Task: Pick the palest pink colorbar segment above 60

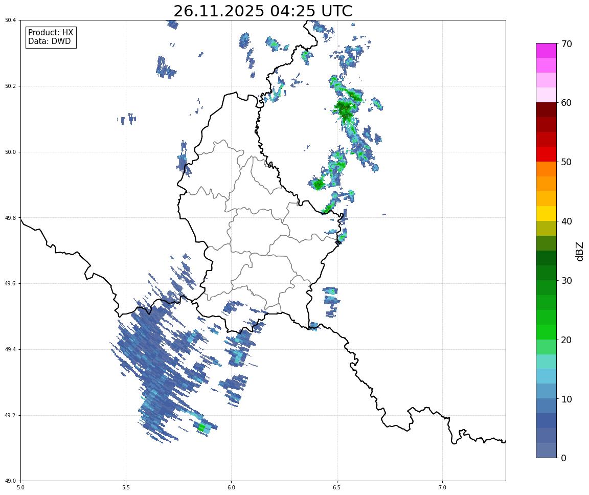Action: [546, 95]
